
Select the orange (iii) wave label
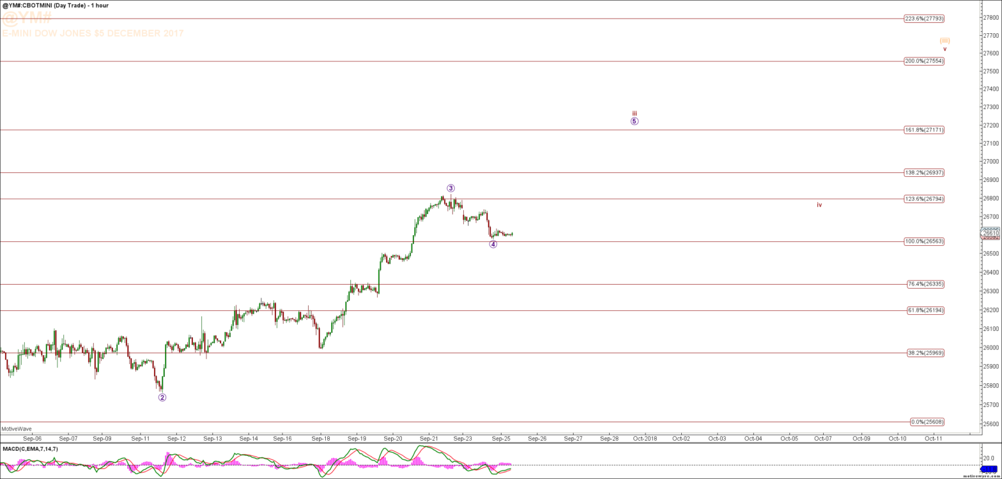pos(944,40)
